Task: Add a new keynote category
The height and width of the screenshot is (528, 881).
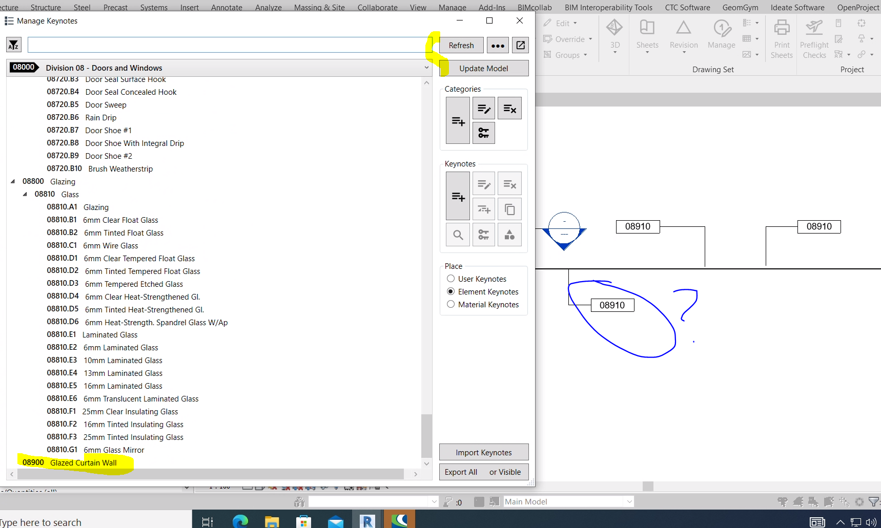Action: coord(457,120)
